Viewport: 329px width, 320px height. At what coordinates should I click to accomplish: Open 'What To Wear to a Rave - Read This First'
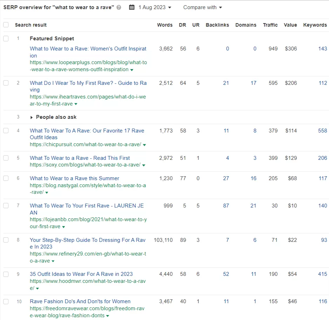[x=80, y=158]
